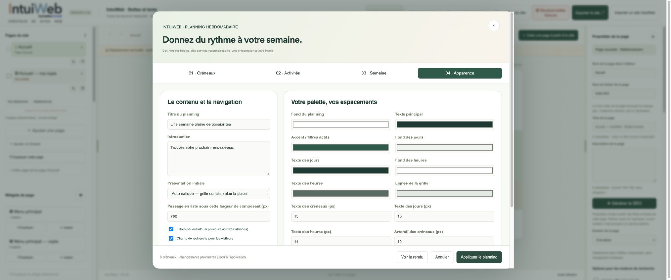
Task: Click the dark green button in the background top bar
Action: [x=590, y=13]
